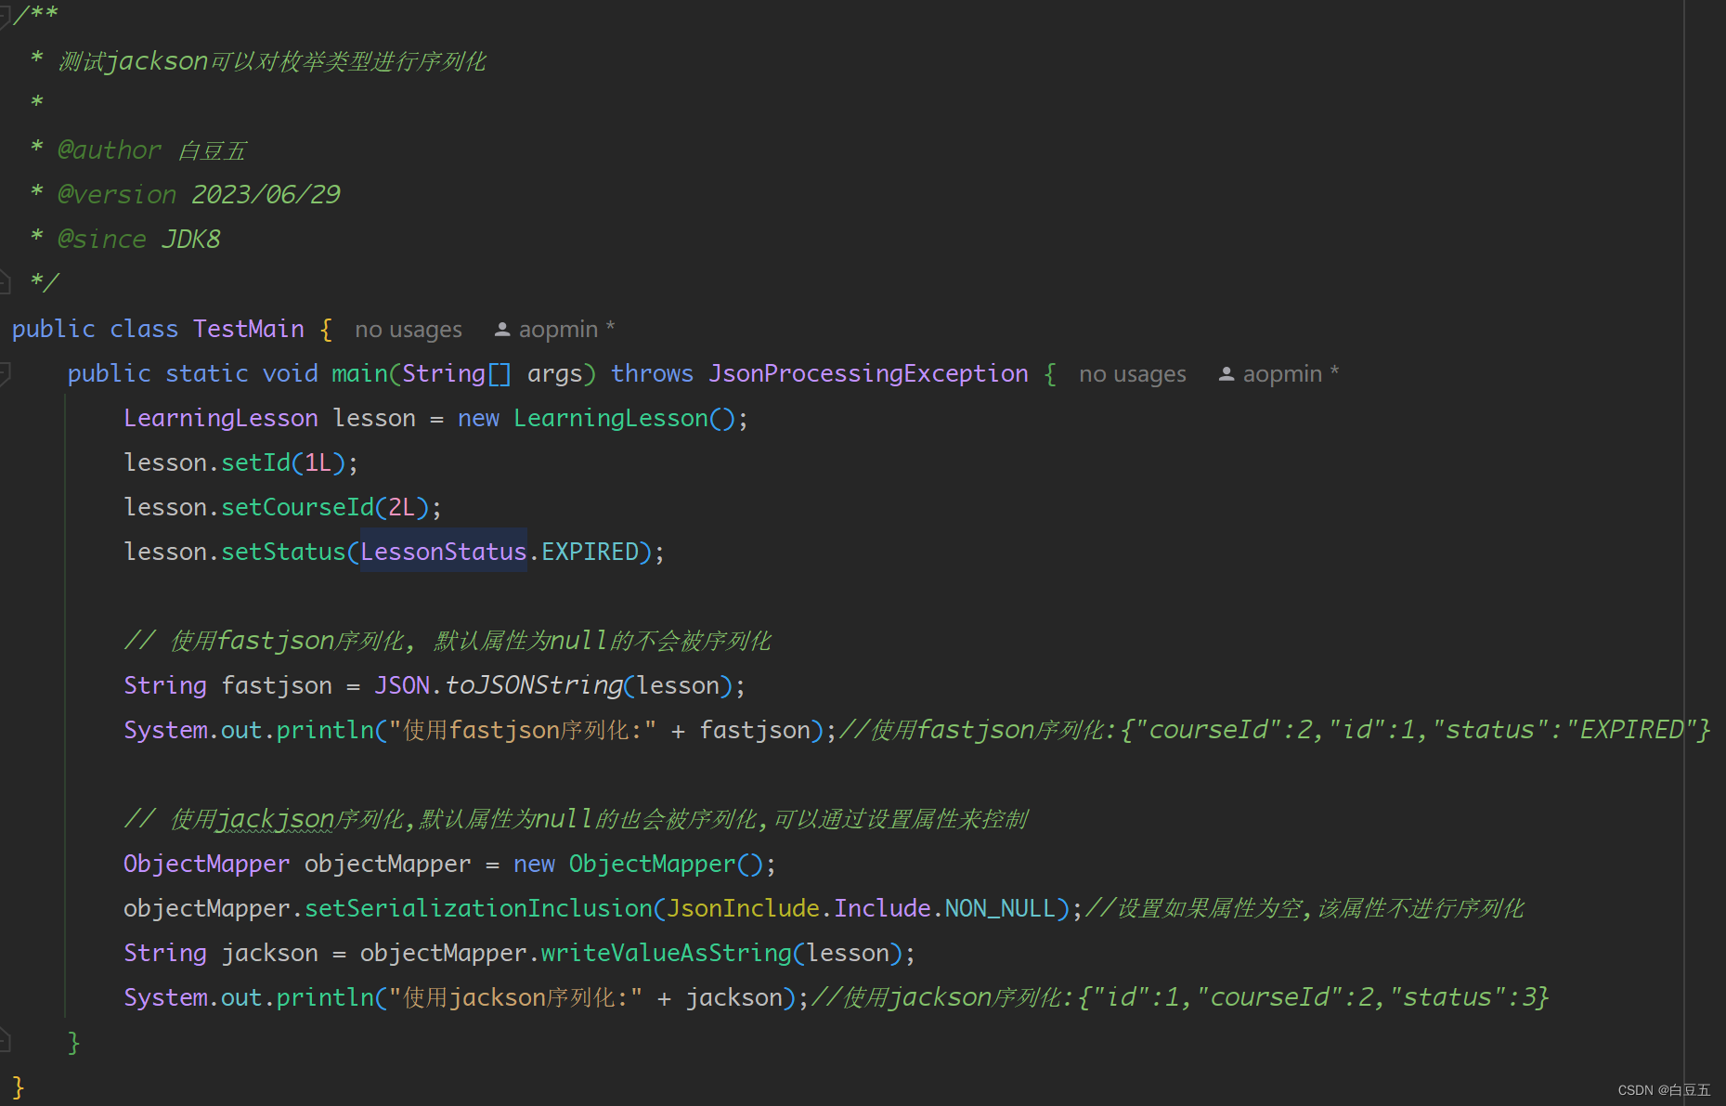
Task: Click JsonProcessingException in throws clause
Action: [x=868, y=373]
